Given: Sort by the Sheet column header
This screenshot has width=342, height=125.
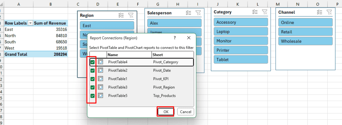Looking at the screenshot, I should tap(173, 55).
